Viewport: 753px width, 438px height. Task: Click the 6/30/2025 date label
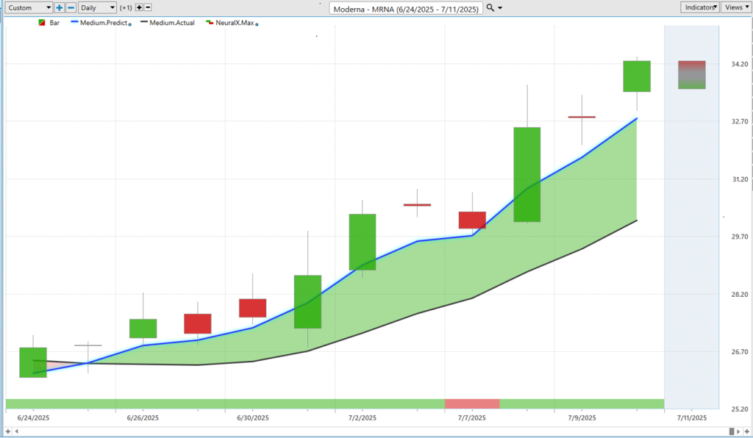click(x=253, y=418)
